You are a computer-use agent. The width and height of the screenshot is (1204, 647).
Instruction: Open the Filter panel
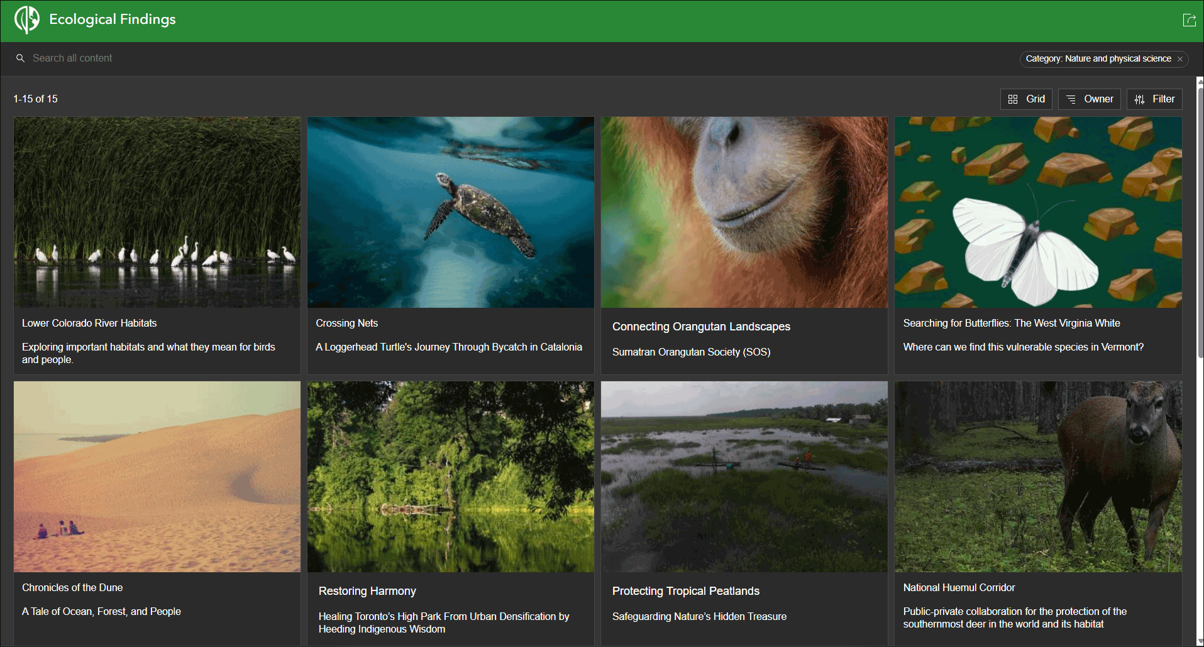click(1154, 99)
